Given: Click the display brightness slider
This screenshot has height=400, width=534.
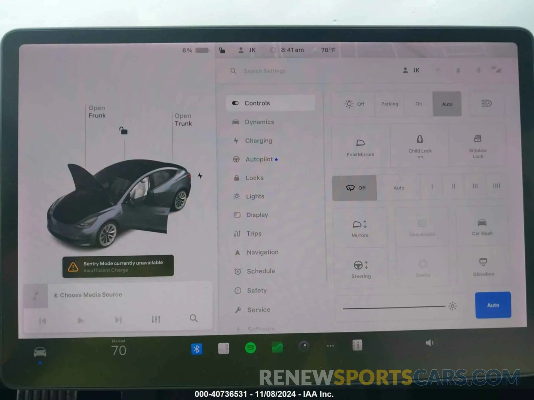Looking at the screenshot, I should click(x=399, y=307).
